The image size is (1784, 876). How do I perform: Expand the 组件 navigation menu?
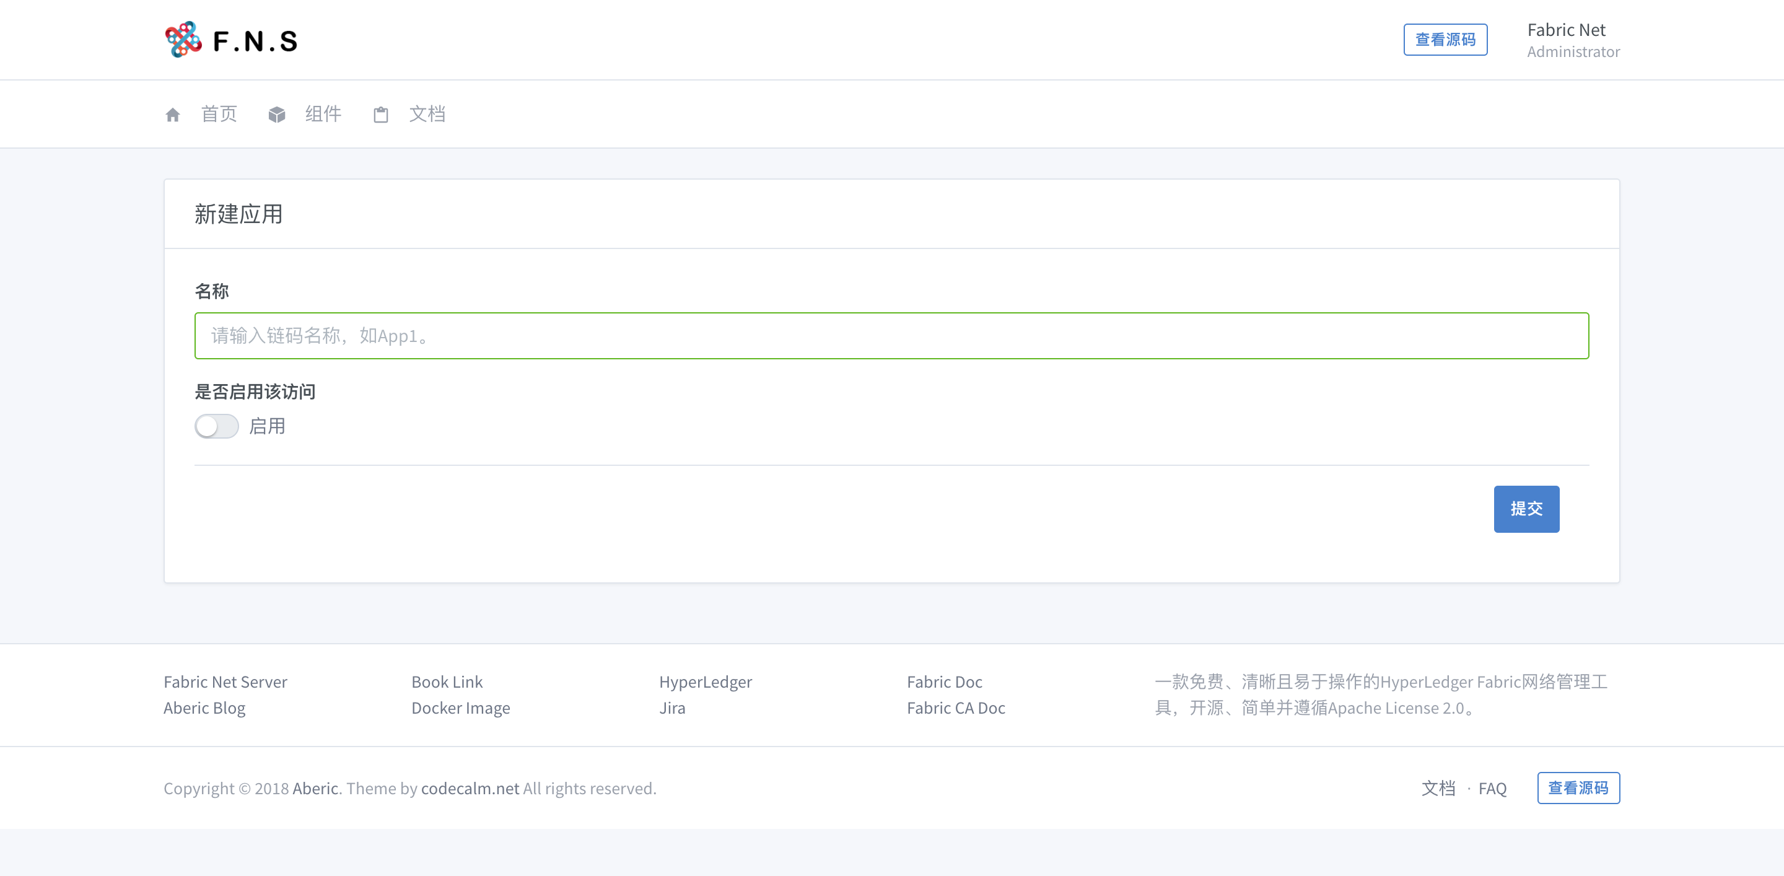pos(323,114)
